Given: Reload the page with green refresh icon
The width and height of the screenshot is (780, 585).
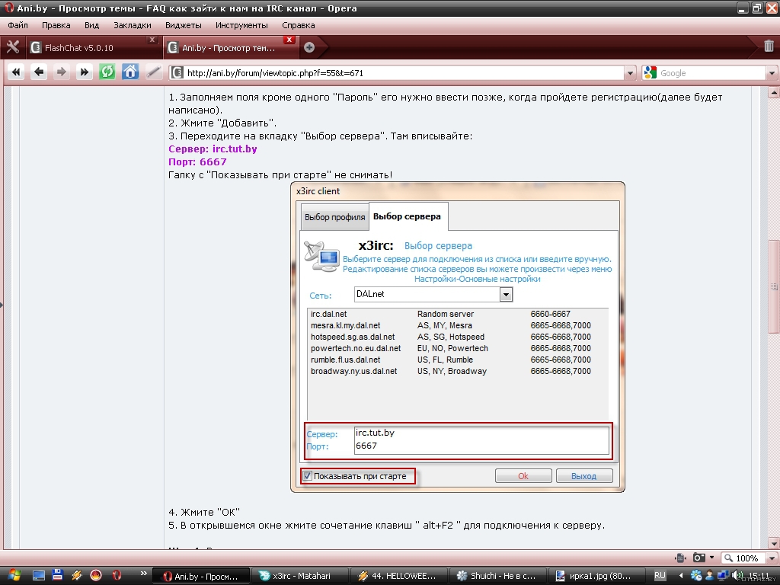Looking at the screenshot, I should [x=107, y=72].
